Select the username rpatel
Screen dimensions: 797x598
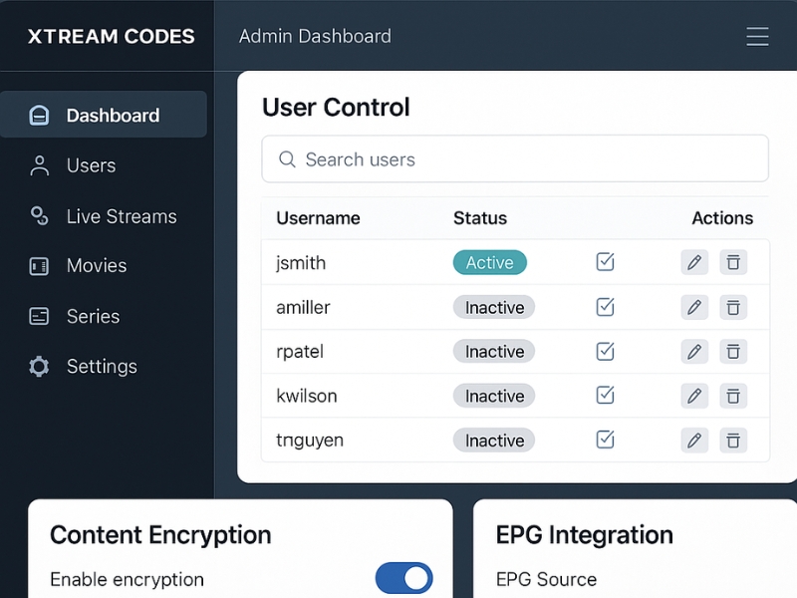(x=300, y=352)
